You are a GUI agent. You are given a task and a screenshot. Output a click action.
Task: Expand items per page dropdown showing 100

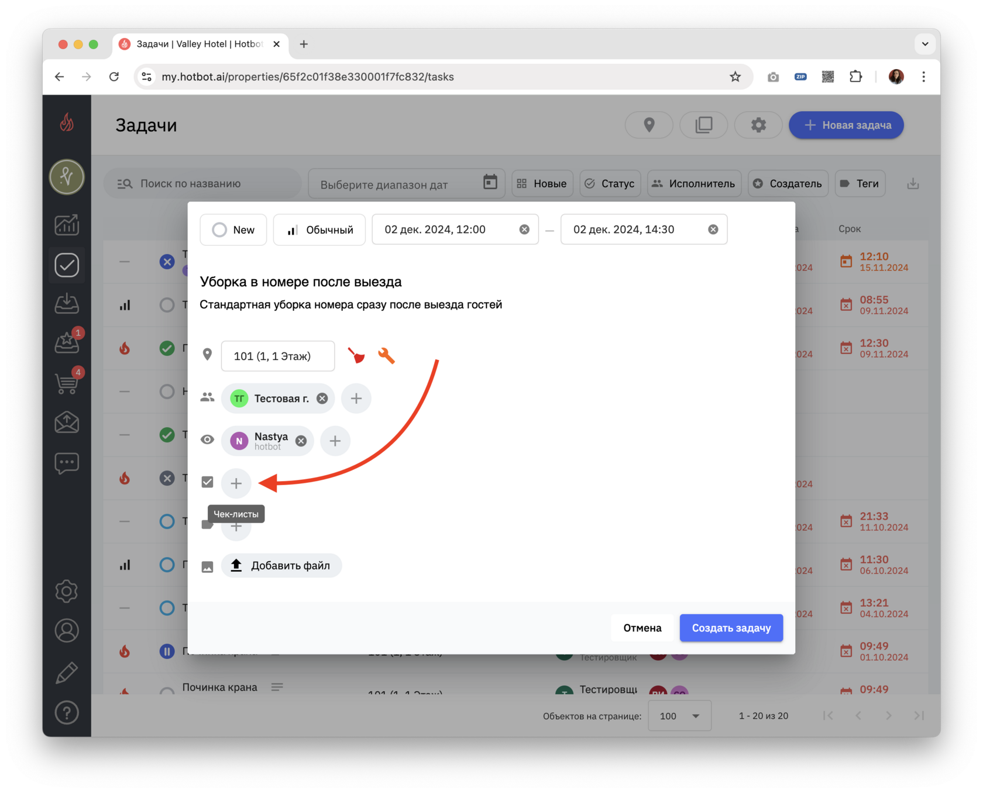point(679,716)
